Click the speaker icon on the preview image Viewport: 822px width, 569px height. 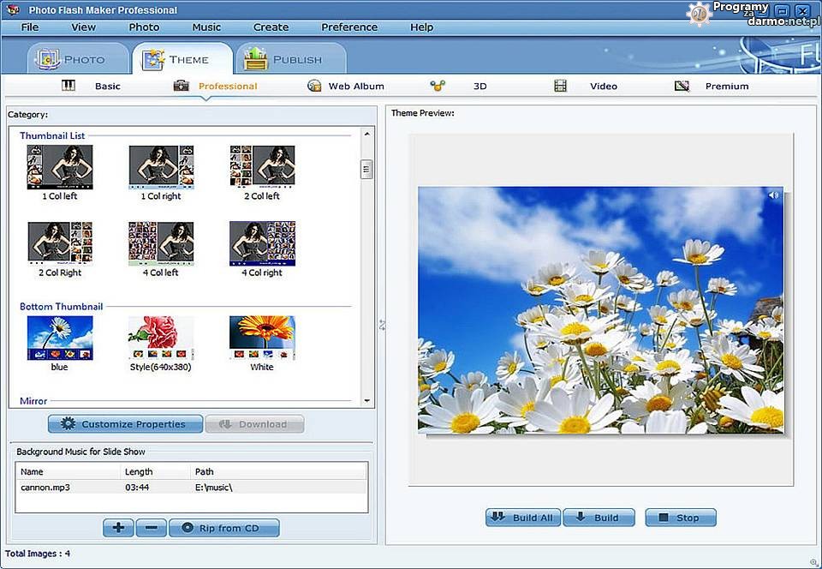tap(773, 195)
